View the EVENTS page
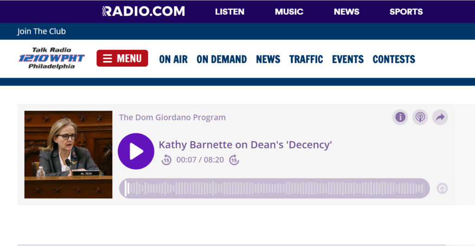 (x=348, y=59)
